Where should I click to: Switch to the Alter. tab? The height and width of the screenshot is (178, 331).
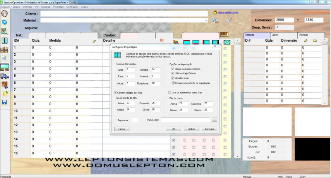(284, 35)
